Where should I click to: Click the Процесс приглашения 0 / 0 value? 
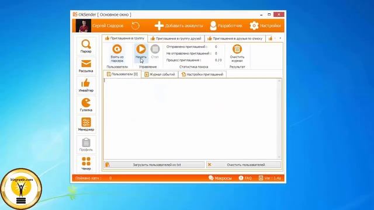click(218, 60)
